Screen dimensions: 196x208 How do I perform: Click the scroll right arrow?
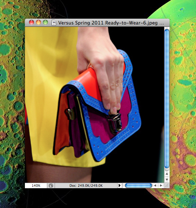(161, 185)
